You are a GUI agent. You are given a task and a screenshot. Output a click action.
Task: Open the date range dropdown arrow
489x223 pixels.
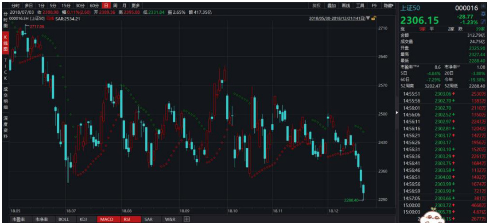point(368,19)
